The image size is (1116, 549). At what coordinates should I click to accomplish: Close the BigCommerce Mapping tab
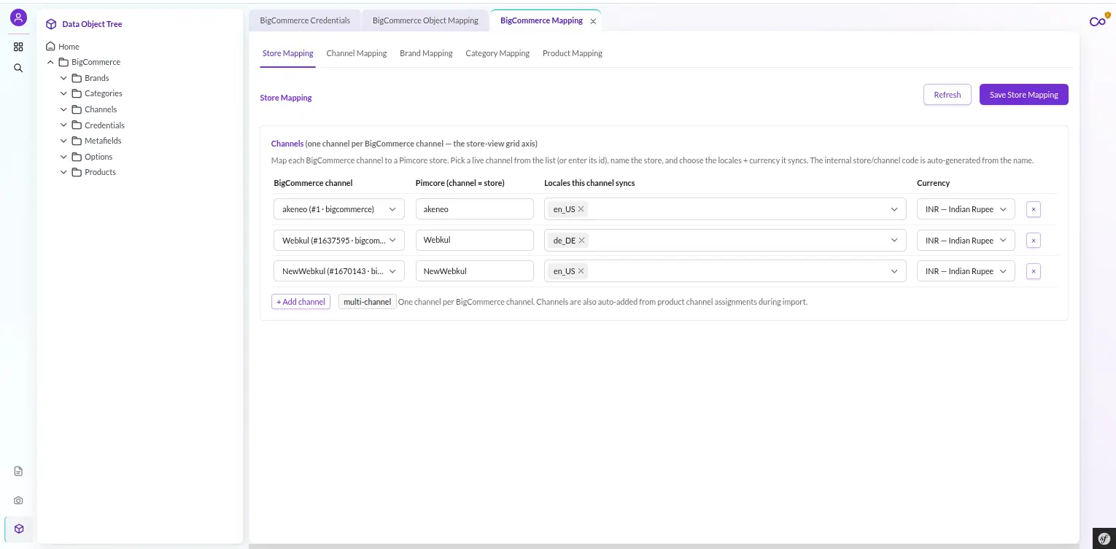(593, 22)
